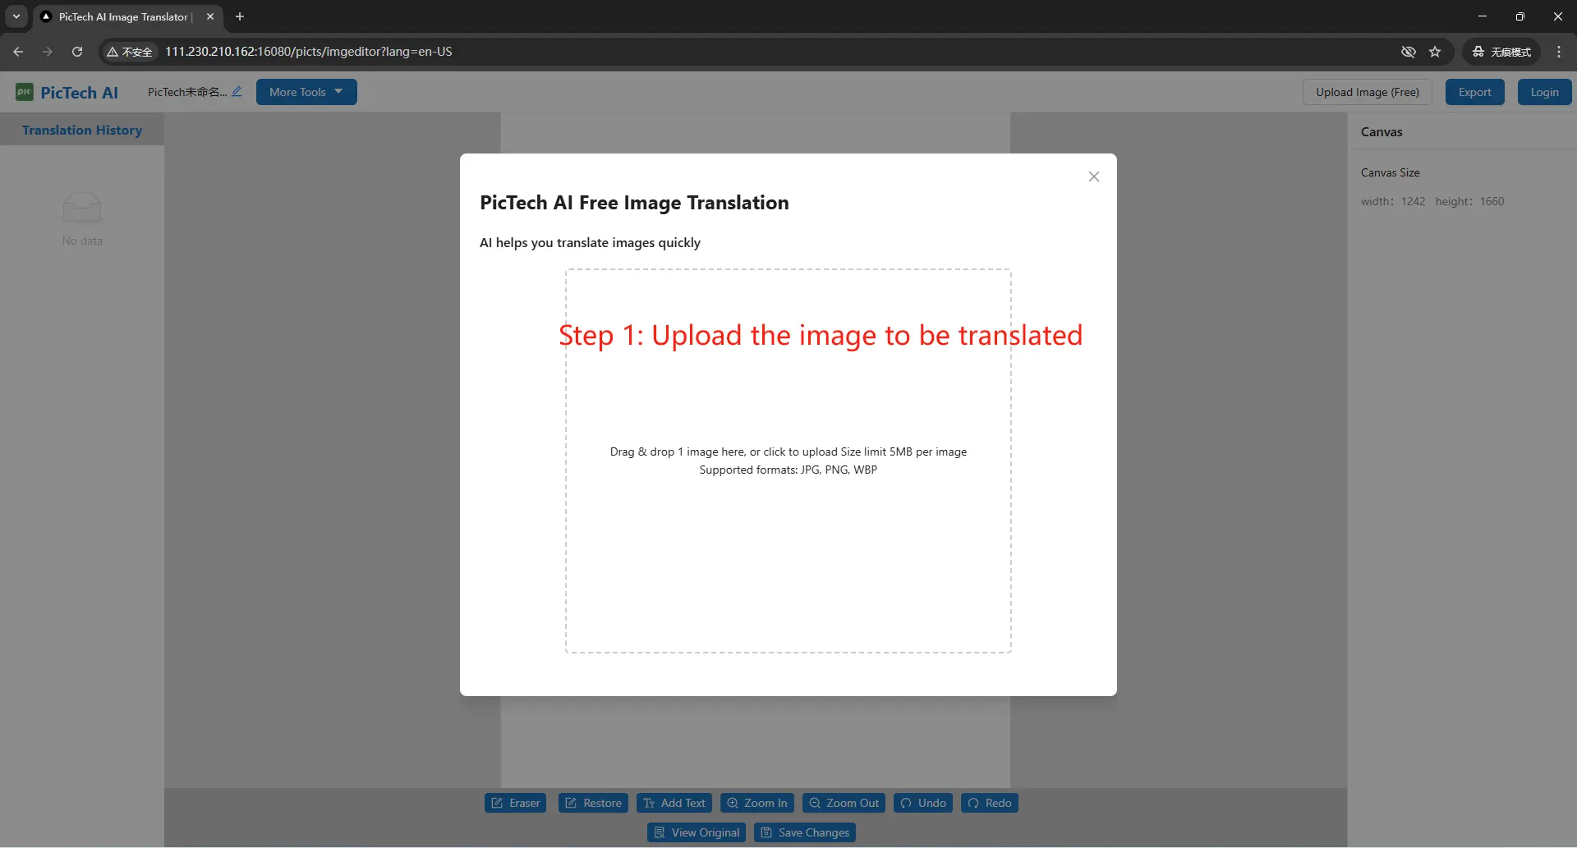Open a new browser tab
Image resolution: width=1577 pixels, height=848 pixels.
pyautogui.click(x=240, y=16)
